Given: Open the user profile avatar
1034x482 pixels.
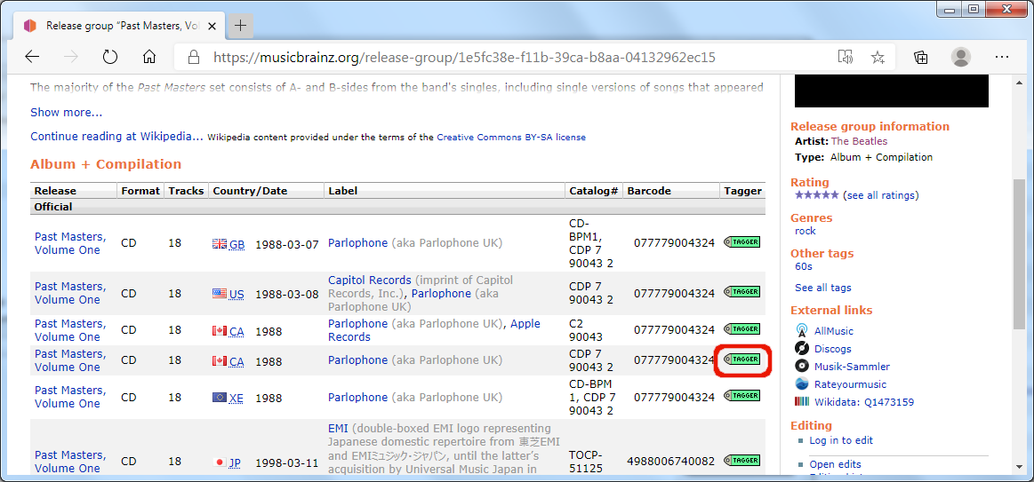Looking at the screenshot, I should 961,58.
